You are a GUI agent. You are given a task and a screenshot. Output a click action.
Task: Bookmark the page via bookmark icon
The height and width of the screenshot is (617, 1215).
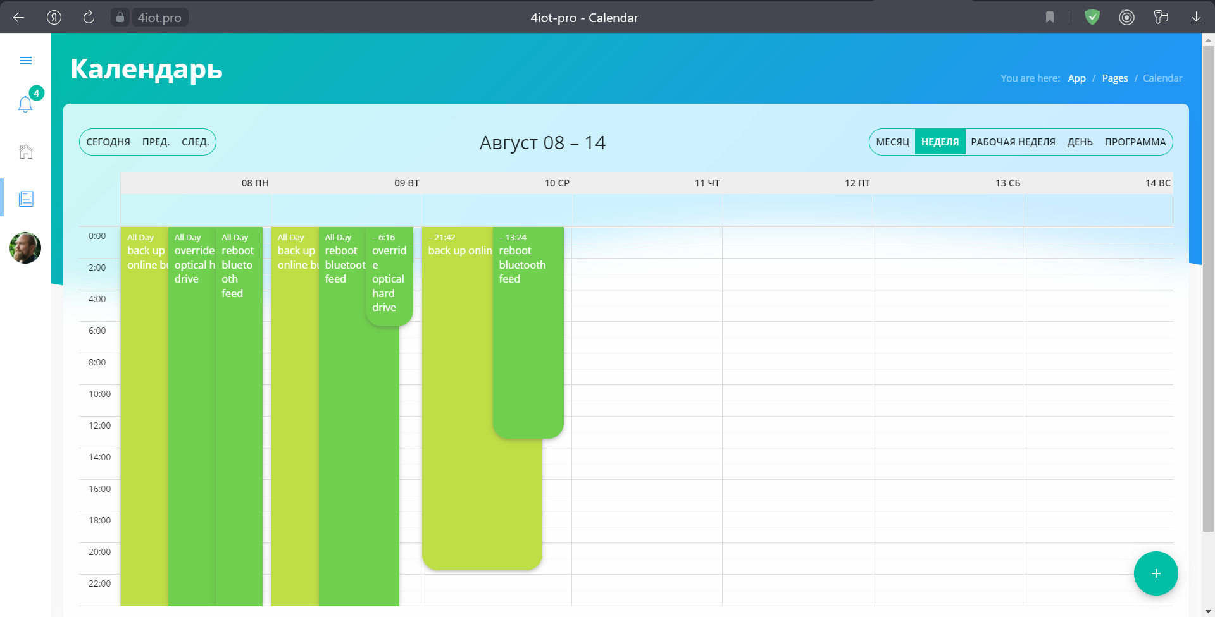(x=1050, y=18)
